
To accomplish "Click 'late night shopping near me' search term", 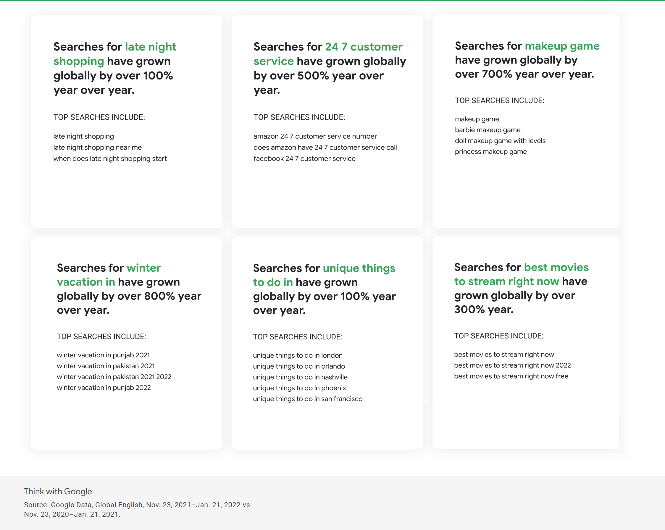I will [97, 147].
